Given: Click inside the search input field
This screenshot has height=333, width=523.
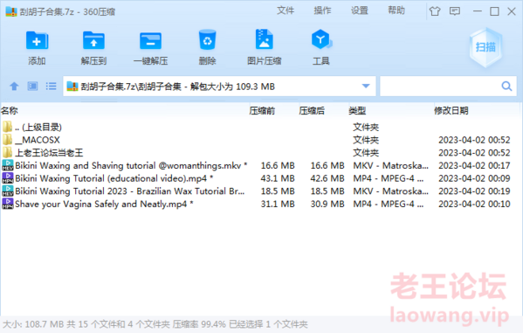Looking at the screenshot, I should click(x=440, y=87).
